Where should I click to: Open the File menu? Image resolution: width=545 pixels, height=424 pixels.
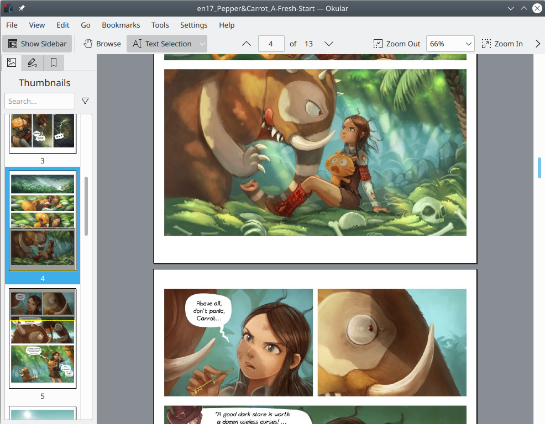tap(12, 25)
